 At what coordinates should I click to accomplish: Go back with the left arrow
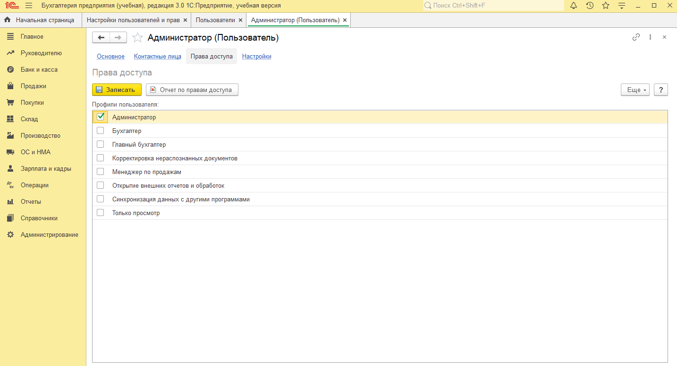coord(101,38)
